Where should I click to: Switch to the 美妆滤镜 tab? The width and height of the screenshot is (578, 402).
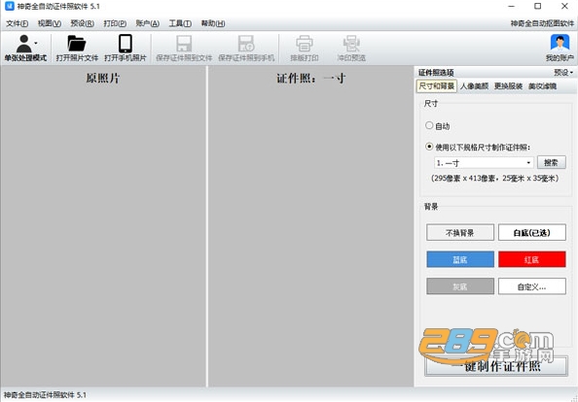(x=542, y=86)
